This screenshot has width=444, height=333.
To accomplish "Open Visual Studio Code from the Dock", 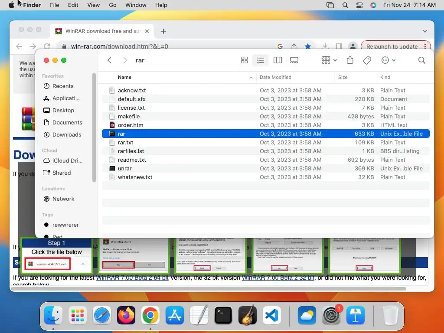I will (272, 315).
